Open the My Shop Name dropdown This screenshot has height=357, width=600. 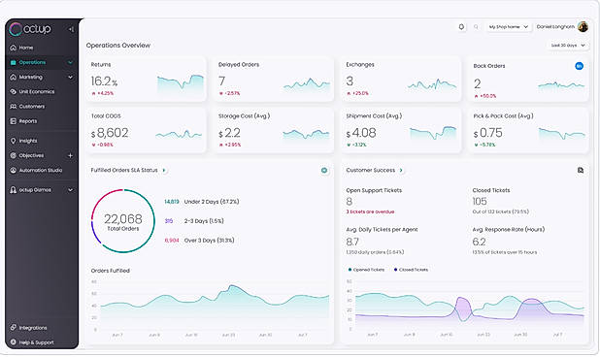(x=509, y=27)
